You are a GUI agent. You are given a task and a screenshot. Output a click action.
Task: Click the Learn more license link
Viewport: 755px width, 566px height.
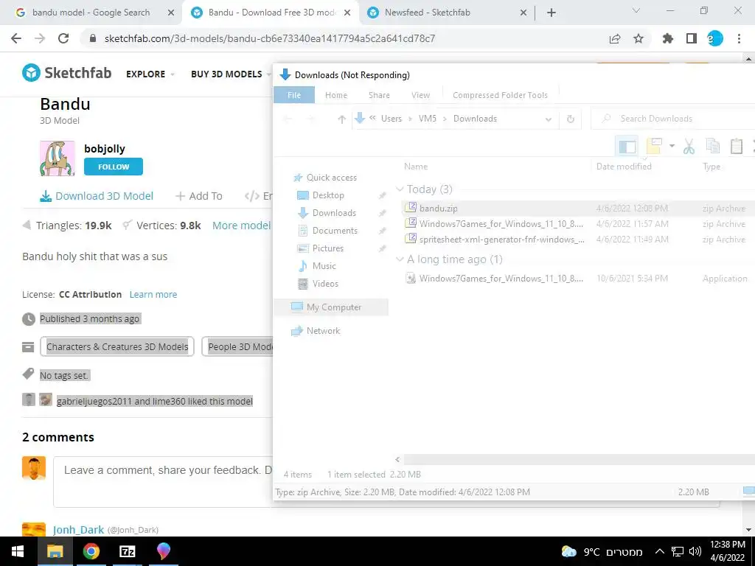153,295
